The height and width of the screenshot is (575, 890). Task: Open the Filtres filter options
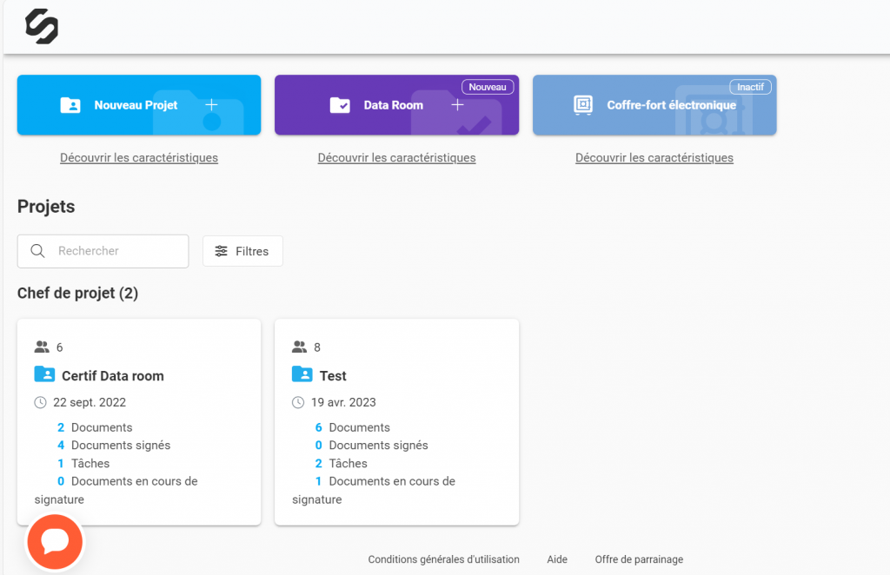[242, 251]
